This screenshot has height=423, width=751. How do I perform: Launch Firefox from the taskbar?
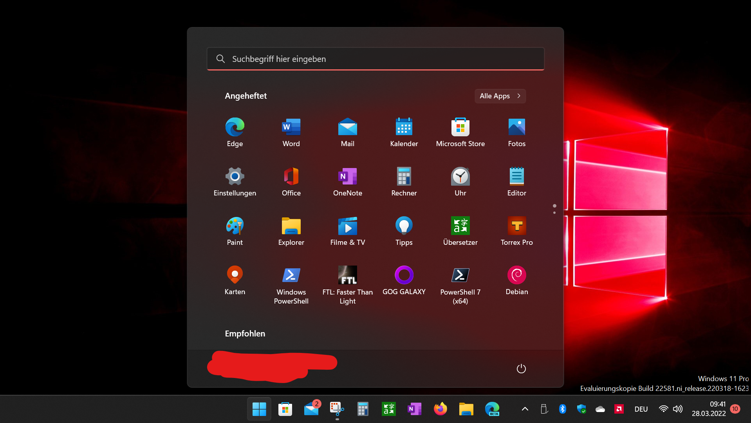(x=440, y=409)
